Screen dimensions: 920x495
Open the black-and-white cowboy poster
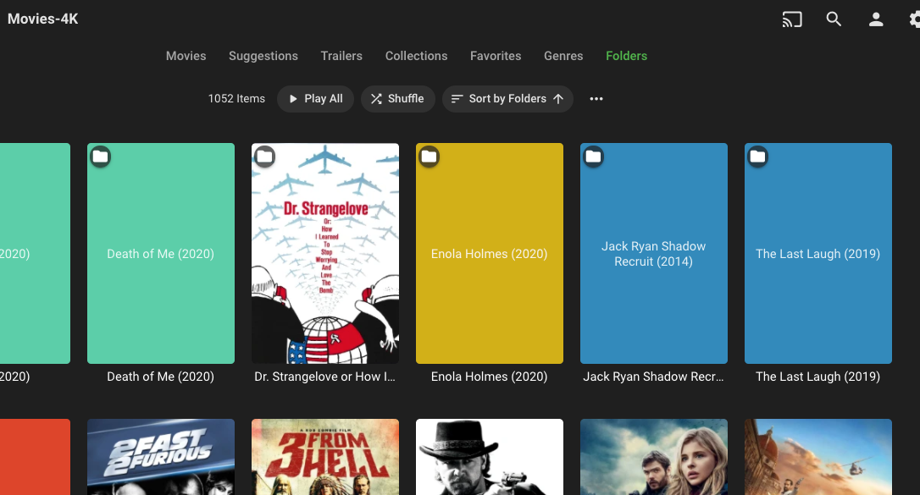pos(490,457)
